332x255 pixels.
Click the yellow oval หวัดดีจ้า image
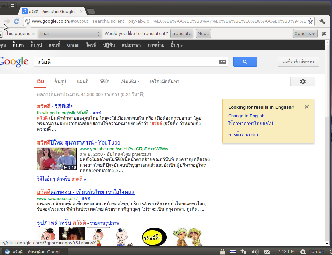coord(154,237)
